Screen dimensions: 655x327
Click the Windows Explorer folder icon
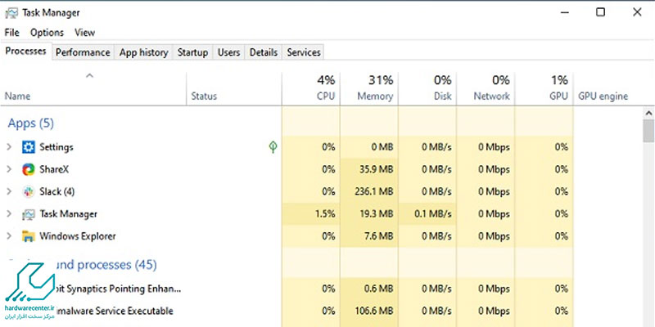[x=29, y=236]
